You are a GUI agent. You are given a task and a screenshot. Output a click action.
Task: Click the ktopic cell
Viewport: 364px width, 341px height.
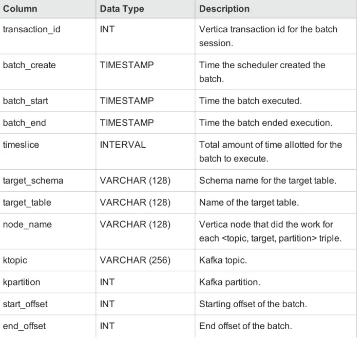[x=48, y=260]
